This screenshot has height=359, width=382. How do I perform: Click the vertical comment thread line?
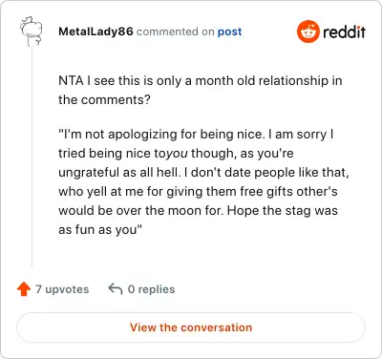pyautogui.click(x=32, y=158)
